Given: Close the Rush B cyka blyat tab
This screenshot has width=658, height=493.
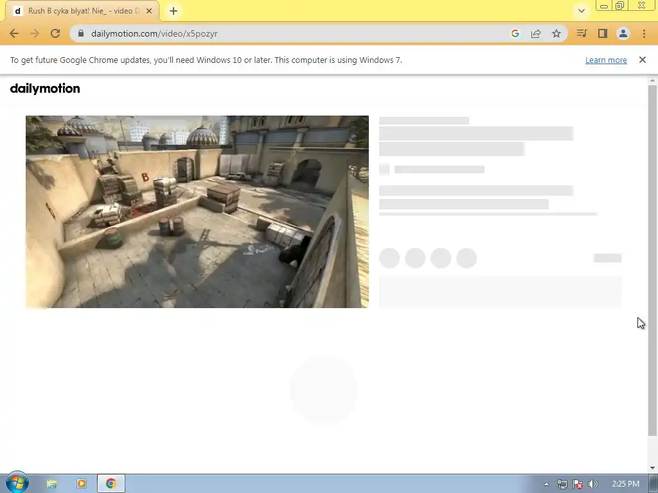Looking at the screenshot, I should (149, 11).
